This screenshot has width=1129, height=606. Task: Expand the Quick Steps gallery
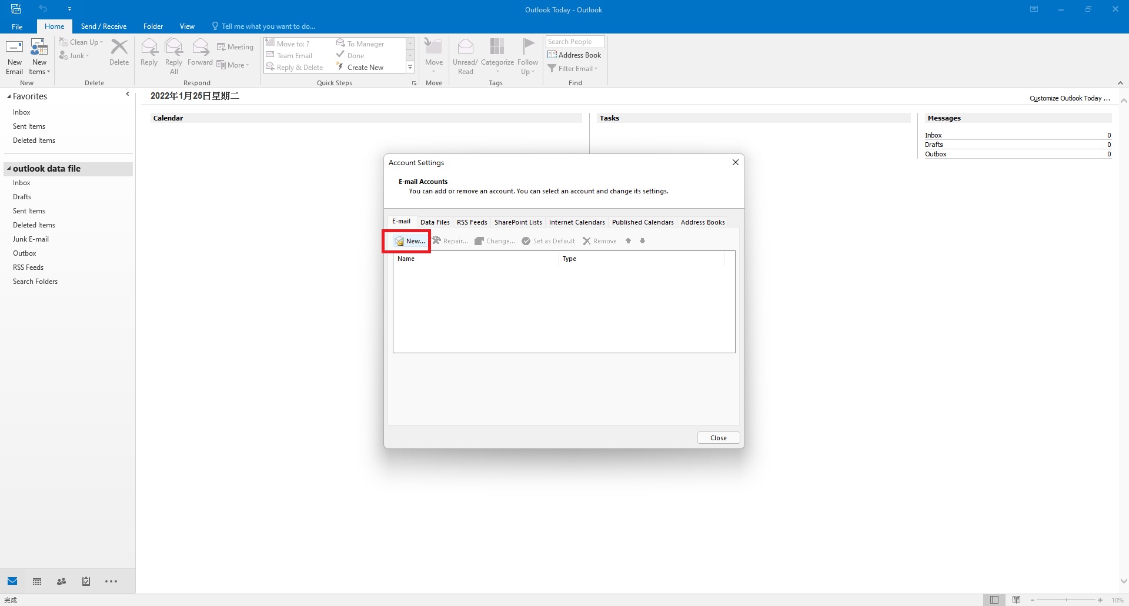(410, 68)
